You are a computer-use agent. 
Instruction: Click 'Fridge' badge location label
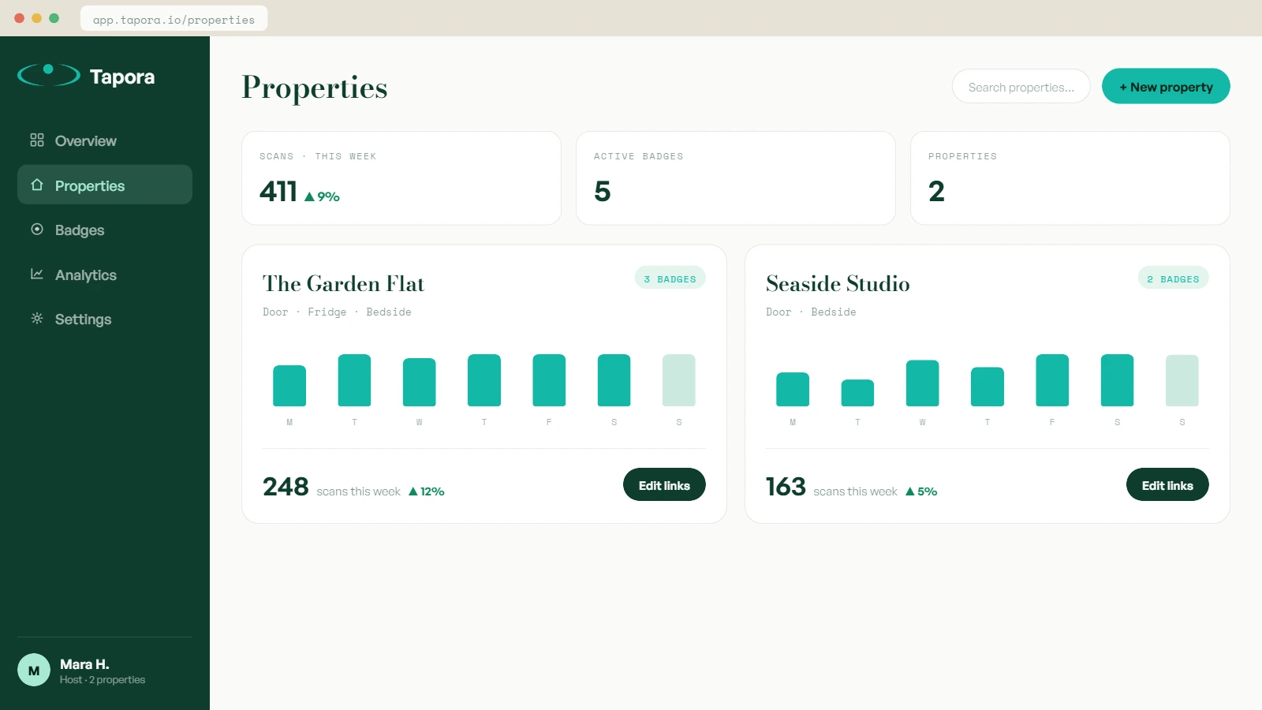[x=327, y=312]
